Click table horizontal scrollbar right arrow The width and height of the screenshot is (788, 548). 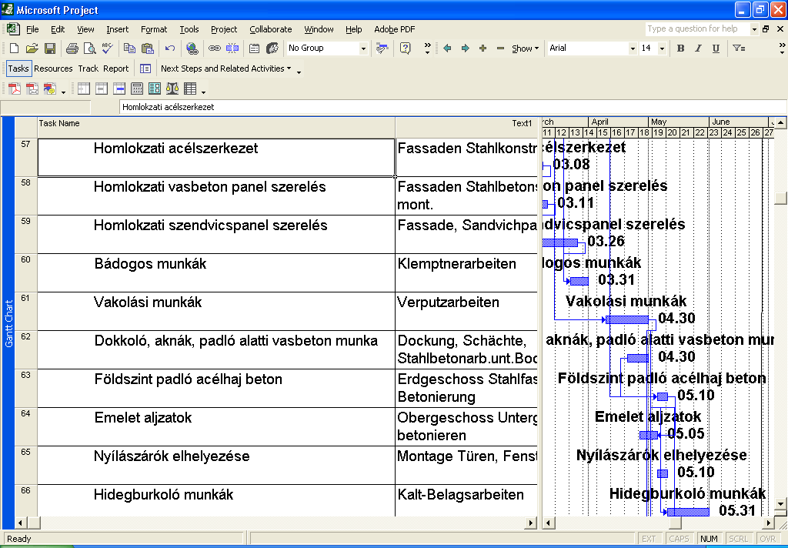531,523
